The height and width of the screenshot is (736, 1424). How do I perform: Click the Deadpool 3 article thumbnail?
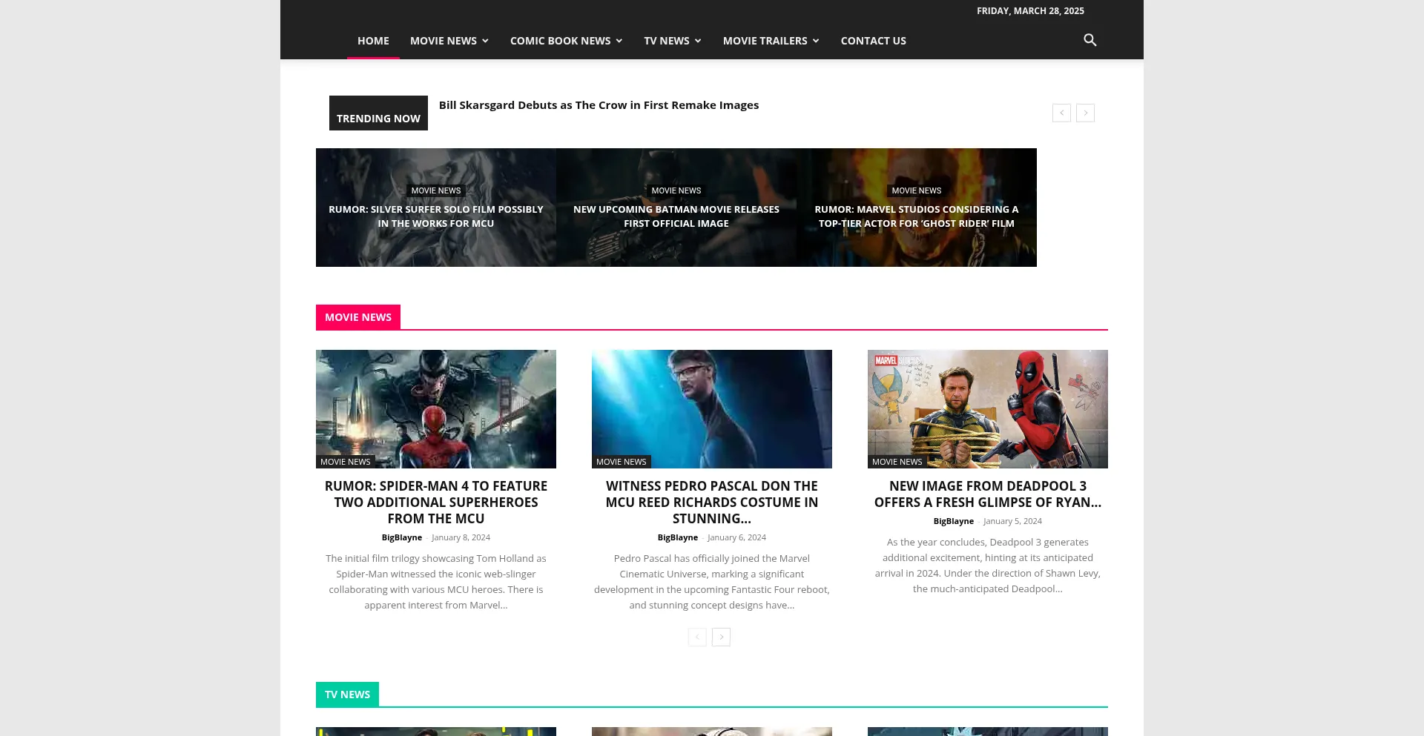point(987,408)
